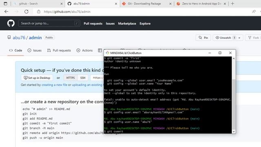
Task: Select the repository clone URL field
Action: click(97, 78)
